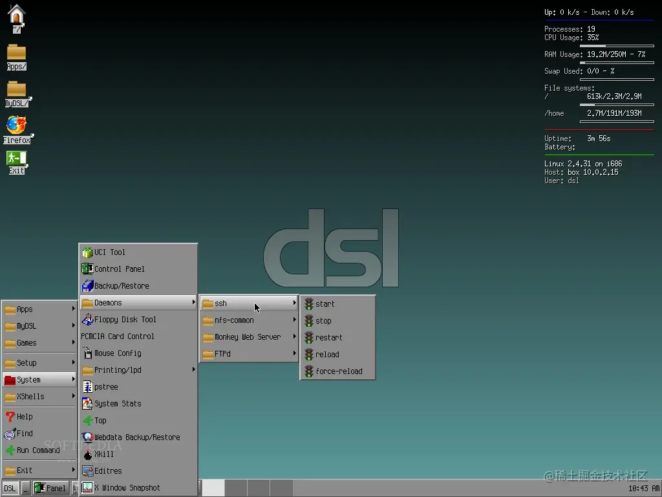Viewport: 662px width, 497px height.
Task: Open UCI Tool from System menu
Action: [x=138, y=252]
